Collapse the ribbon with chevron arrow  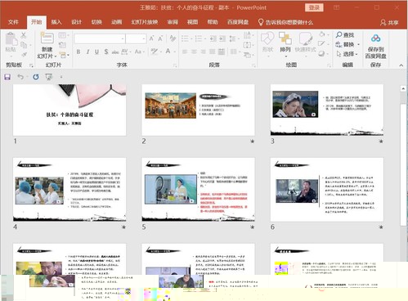tap(401, 65)
